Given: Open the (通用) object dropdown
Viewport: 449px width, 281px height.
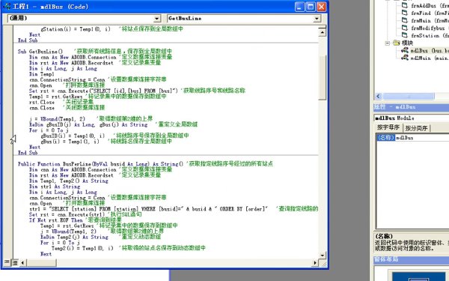Looking at the screenshot, I should [156, 19].
